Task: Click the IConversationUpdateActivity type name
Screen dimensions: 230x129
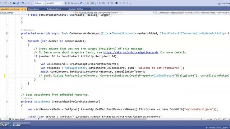Action: point(203,33)
